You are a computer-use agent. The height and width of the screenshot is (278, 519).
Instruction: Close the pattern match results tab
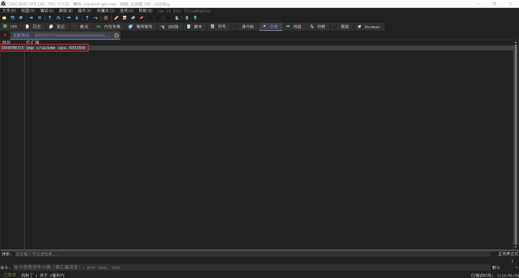117,35
